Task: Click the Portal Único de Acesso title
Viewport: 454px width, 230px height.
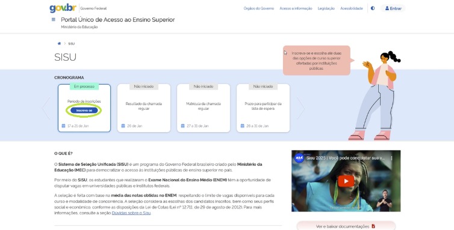Action: 118,20
